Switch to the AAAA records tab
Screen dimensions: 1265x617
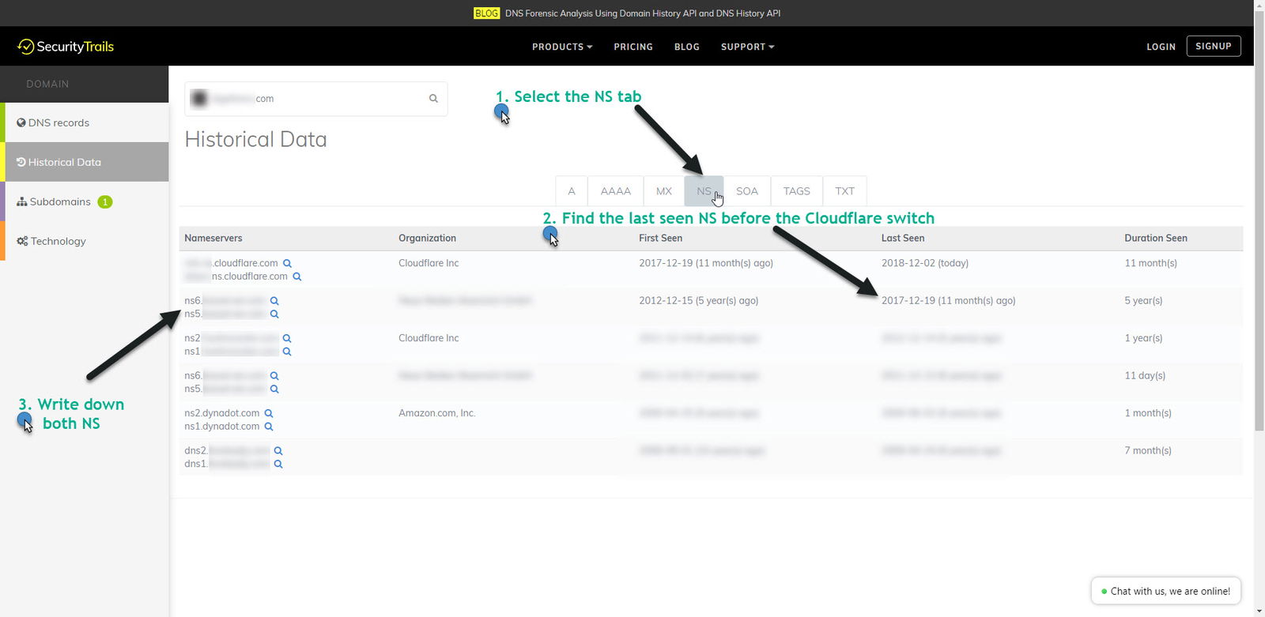[616, 191]
